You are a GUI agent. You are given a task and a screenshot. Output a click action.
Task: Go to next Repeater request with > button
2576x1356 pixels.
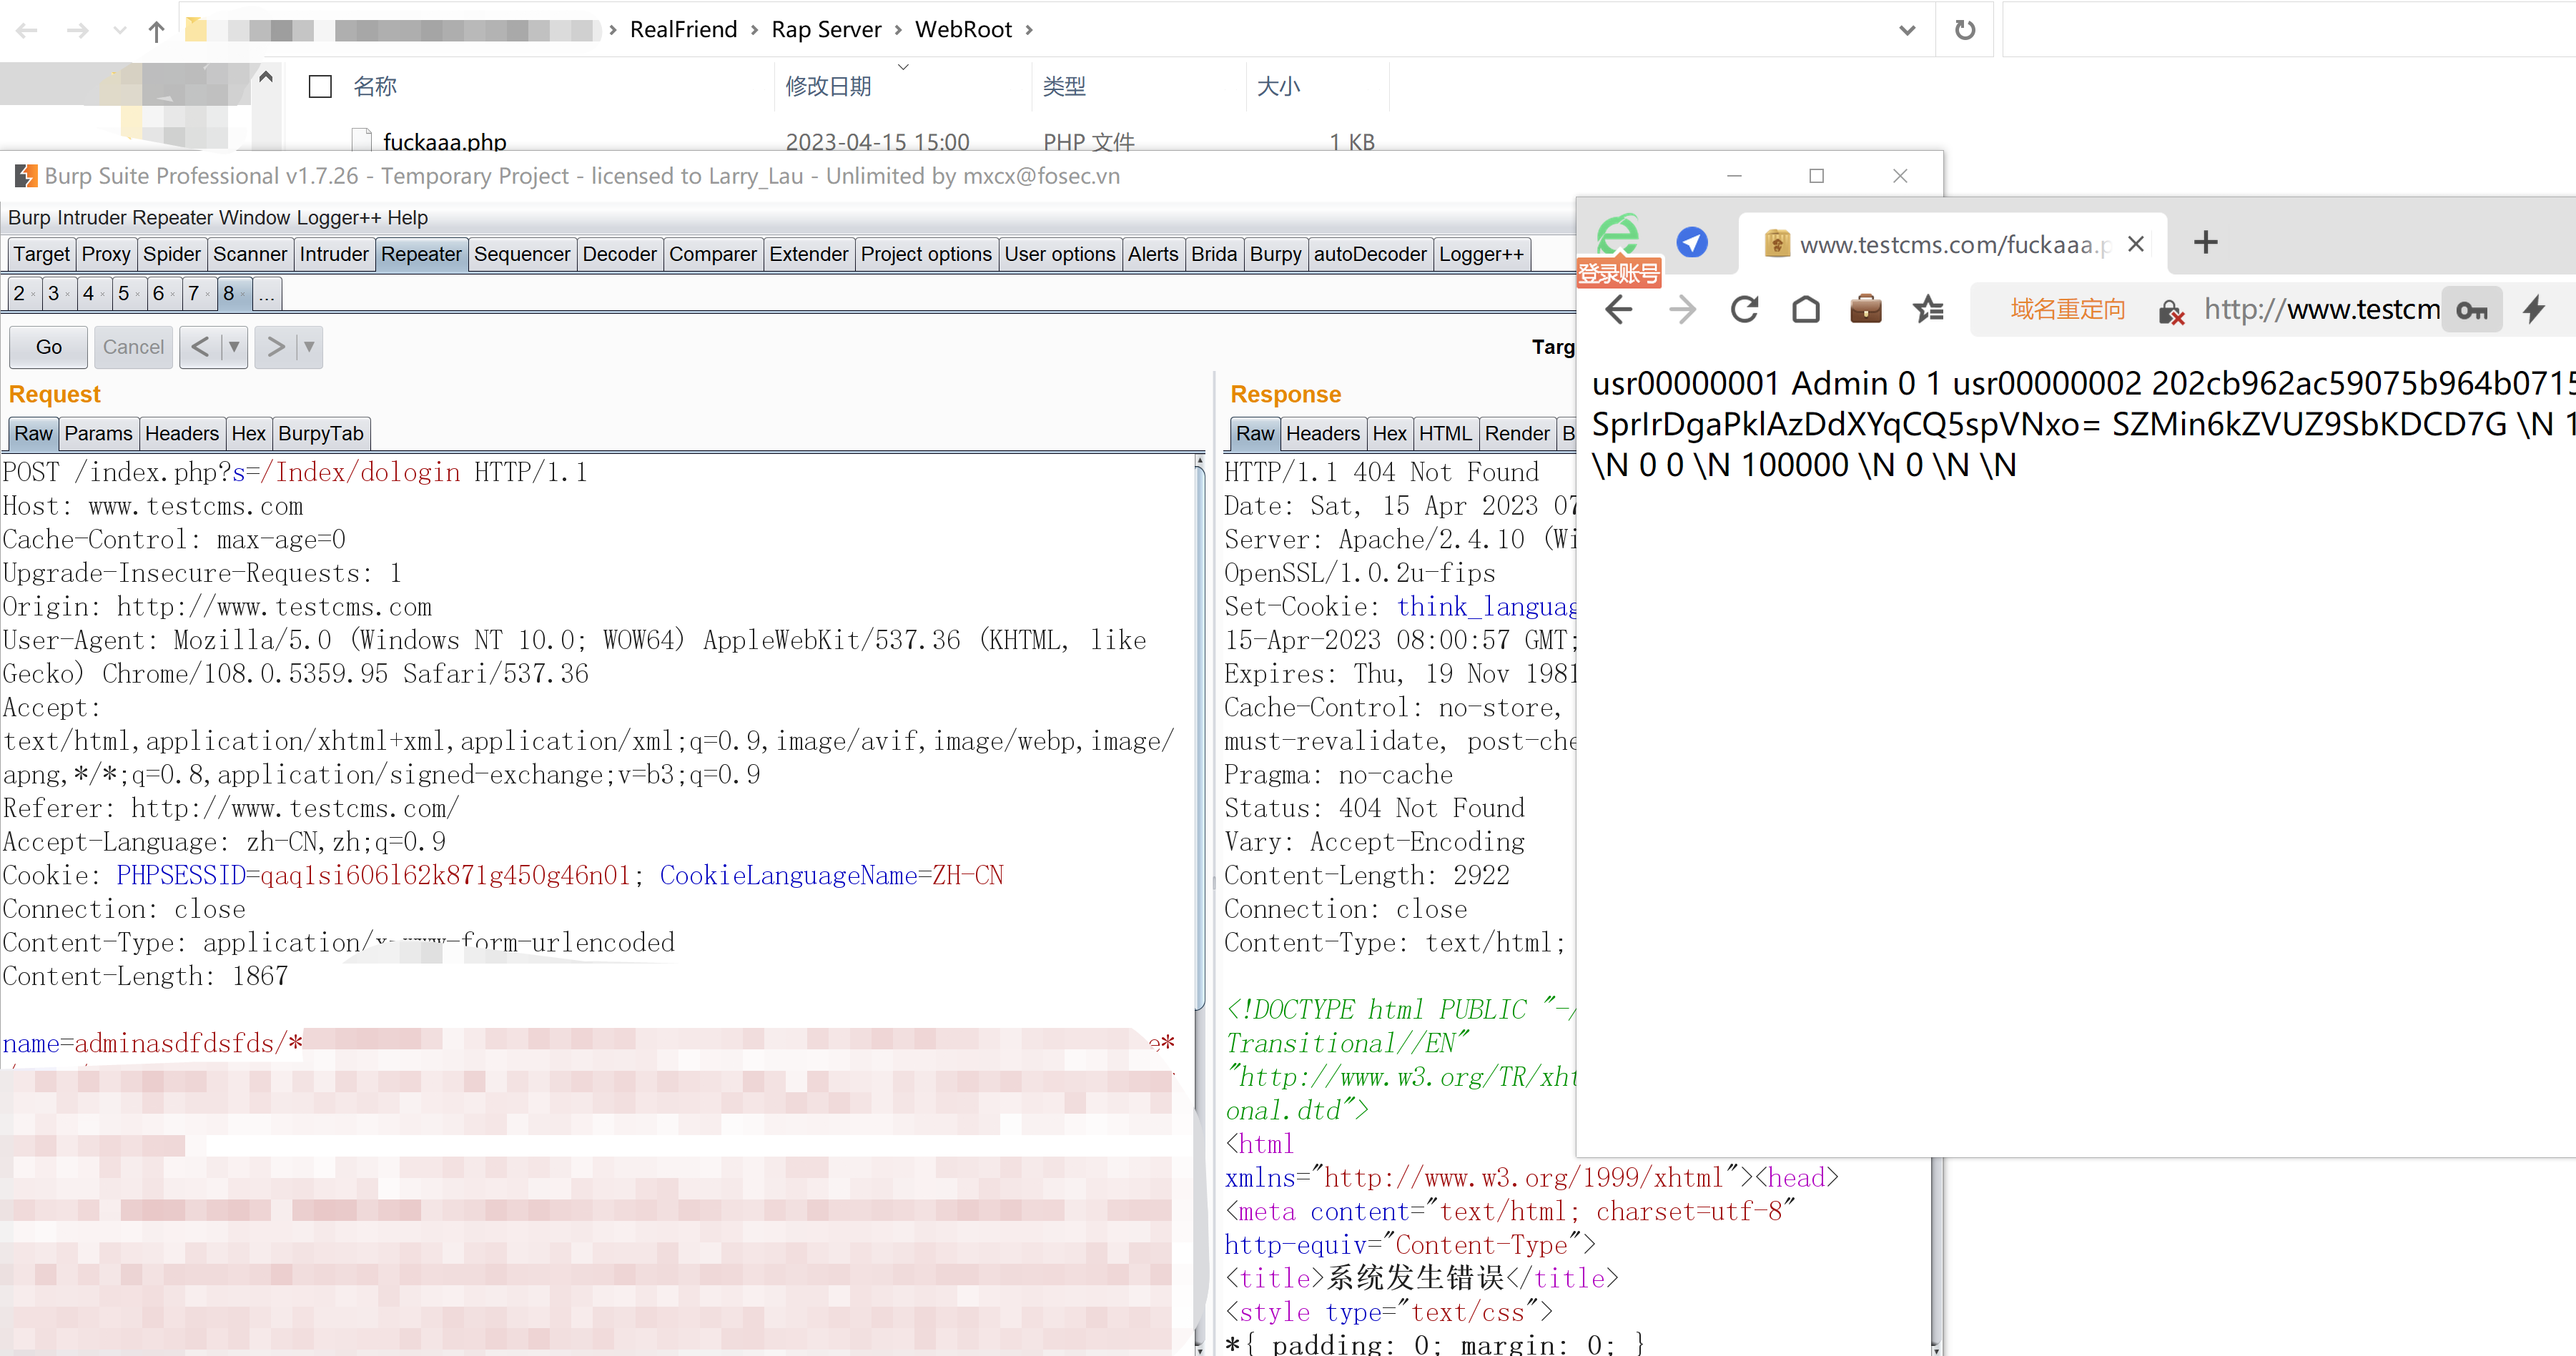pyautogui.click(x=275, y=347)
